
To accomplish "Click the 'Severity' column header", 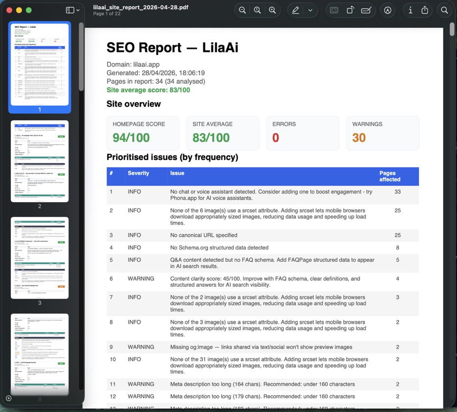I will (x=138, y=173).
